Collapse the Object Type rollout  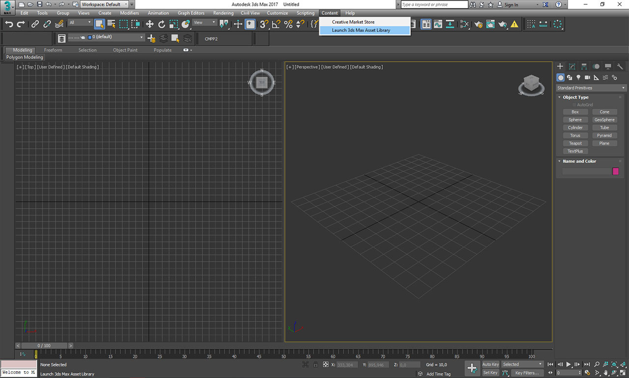coord(575,97)
